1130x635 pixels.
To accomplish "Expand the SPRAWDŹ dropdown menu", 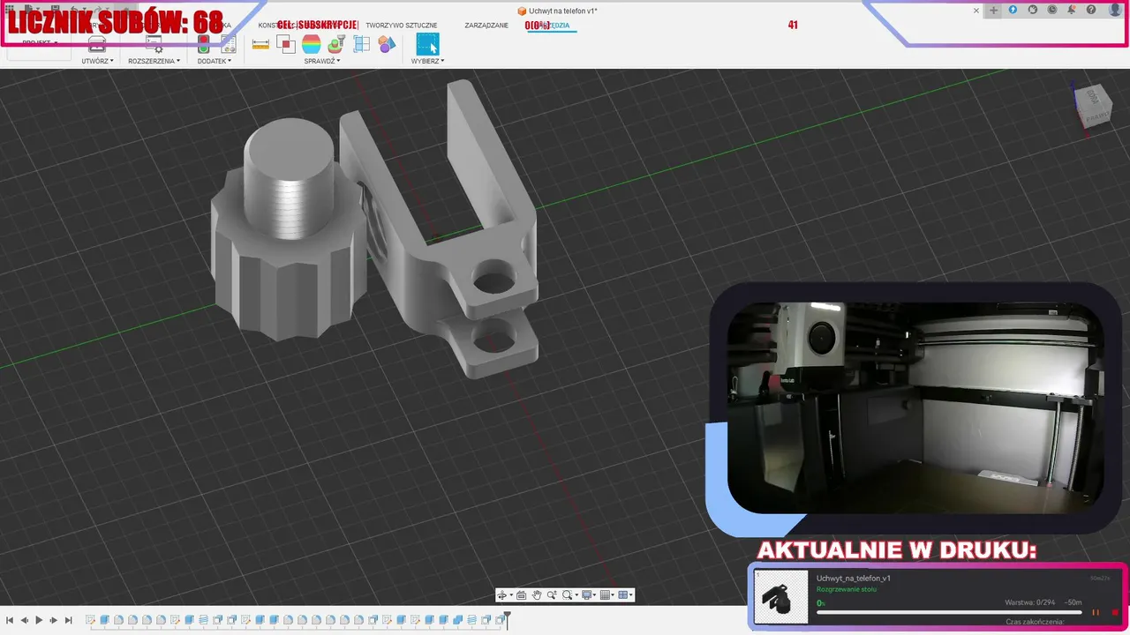I will pyautogui.click(x=322, y=61).
